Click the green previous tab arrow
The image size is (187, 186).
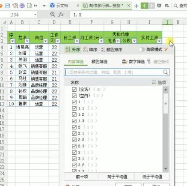[144, 6]
